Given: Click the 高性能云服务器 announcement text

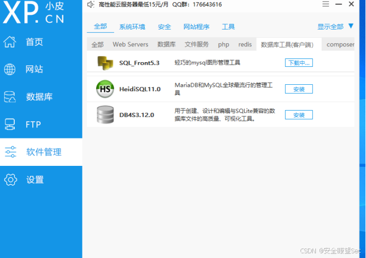Looking at the screenshot, I should 160,4.
